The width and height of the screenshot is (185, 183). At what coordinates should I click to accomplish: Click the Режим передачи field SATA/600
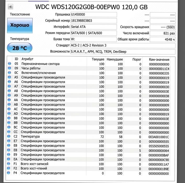click(94, 33)
